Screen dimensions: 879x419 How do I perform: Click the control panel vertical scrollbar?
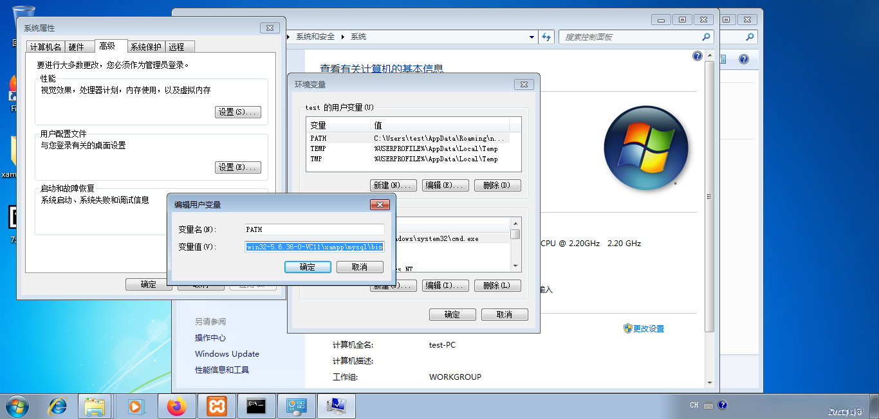click(710, 196)
